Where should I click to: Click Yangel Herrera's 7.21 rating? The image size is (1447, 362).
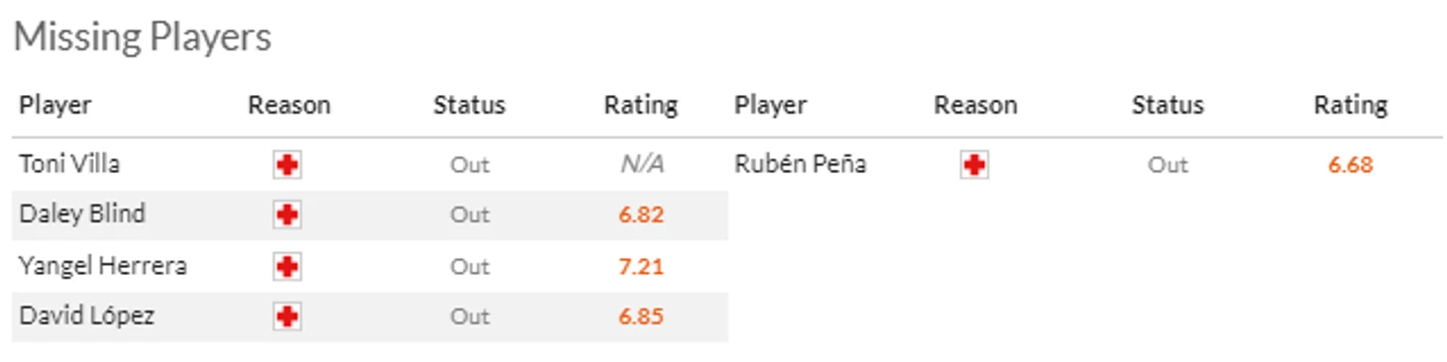tap(641, 267)
